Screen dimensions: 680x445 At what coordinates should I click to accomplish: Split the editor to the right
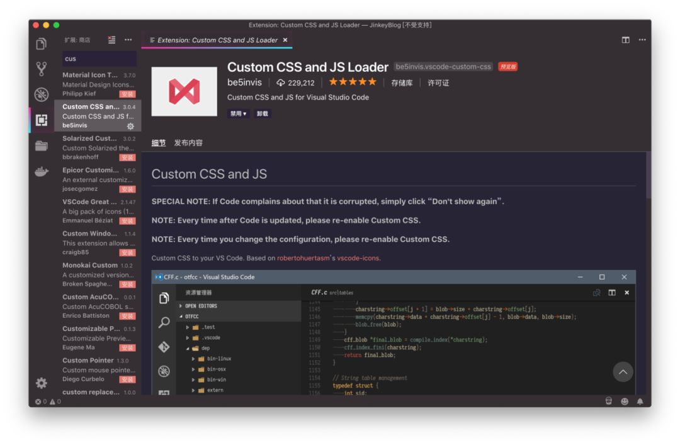[x=625, y=40]
